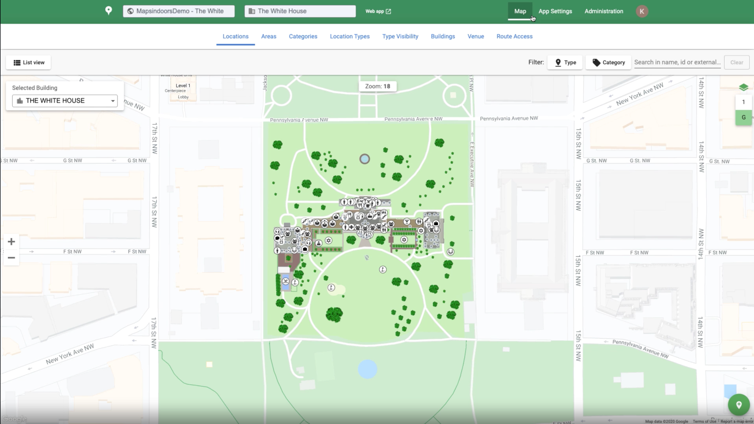This screenshot has width=754, height=424.
Task: Open the Category filter
Action: [x=608, y=62]
